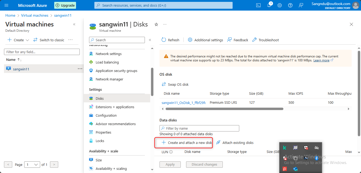
Task: Open the sangwin11 OS disk link
Action: tap(183, 103)
